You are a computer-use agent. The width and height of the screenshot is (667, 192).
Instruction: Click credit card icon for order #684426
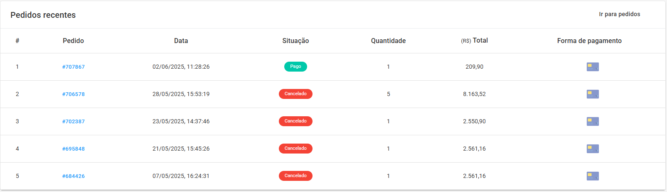click(x=593, y=176)
